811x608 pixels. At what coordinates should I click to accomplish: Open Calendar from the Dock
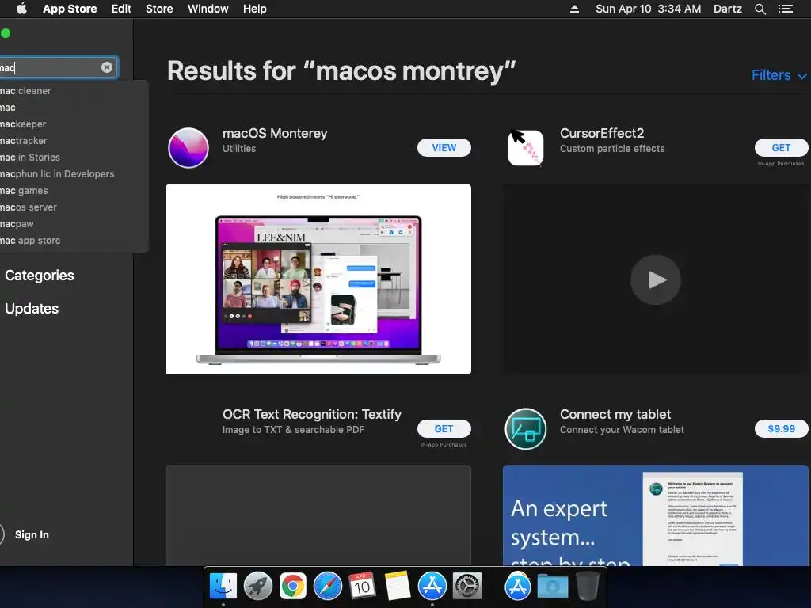point(362,587)
